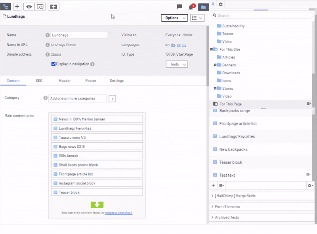Viewport: 317px width, 234px height.
Task: Open the list view toggle dropdown
Action: click(197, 18)
